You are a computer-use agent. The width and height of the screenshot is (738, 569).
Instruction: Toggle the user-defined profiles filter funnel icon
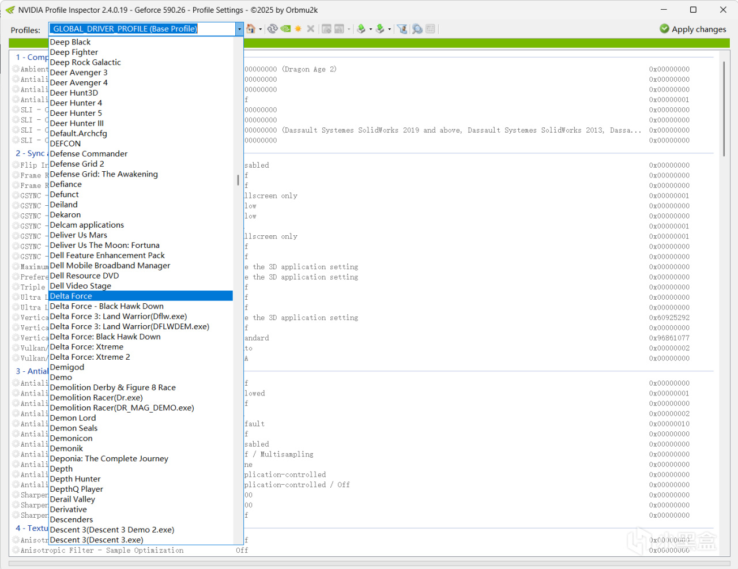coord(402,29)
